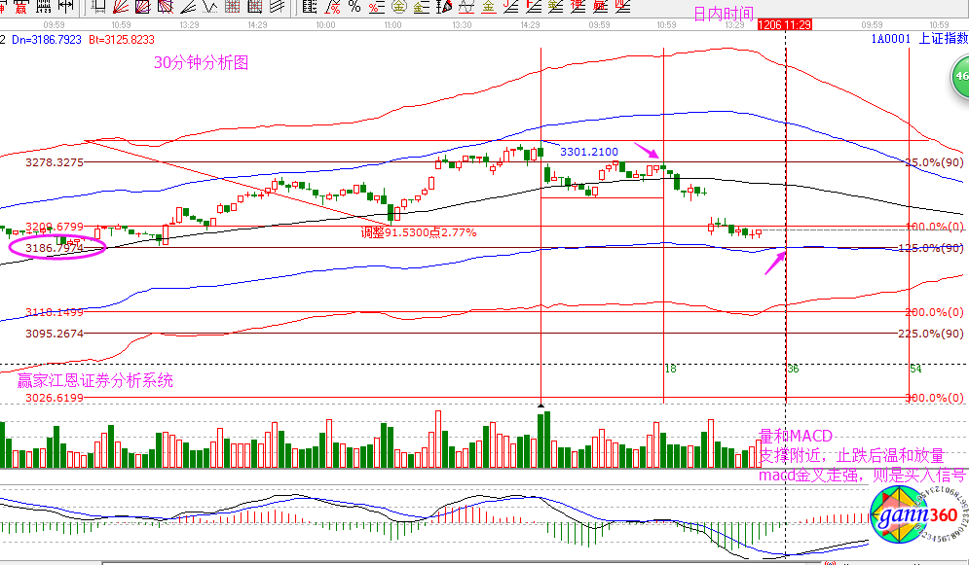This screenshot has width=969, height=565.
Task: Select the ruler scale tool icon
Action: coord(44,7)
